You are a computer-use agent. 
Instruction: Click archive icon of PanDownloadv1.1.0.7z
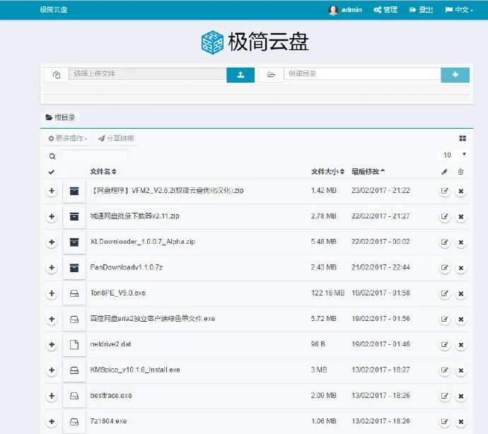[x=74, y=268]
